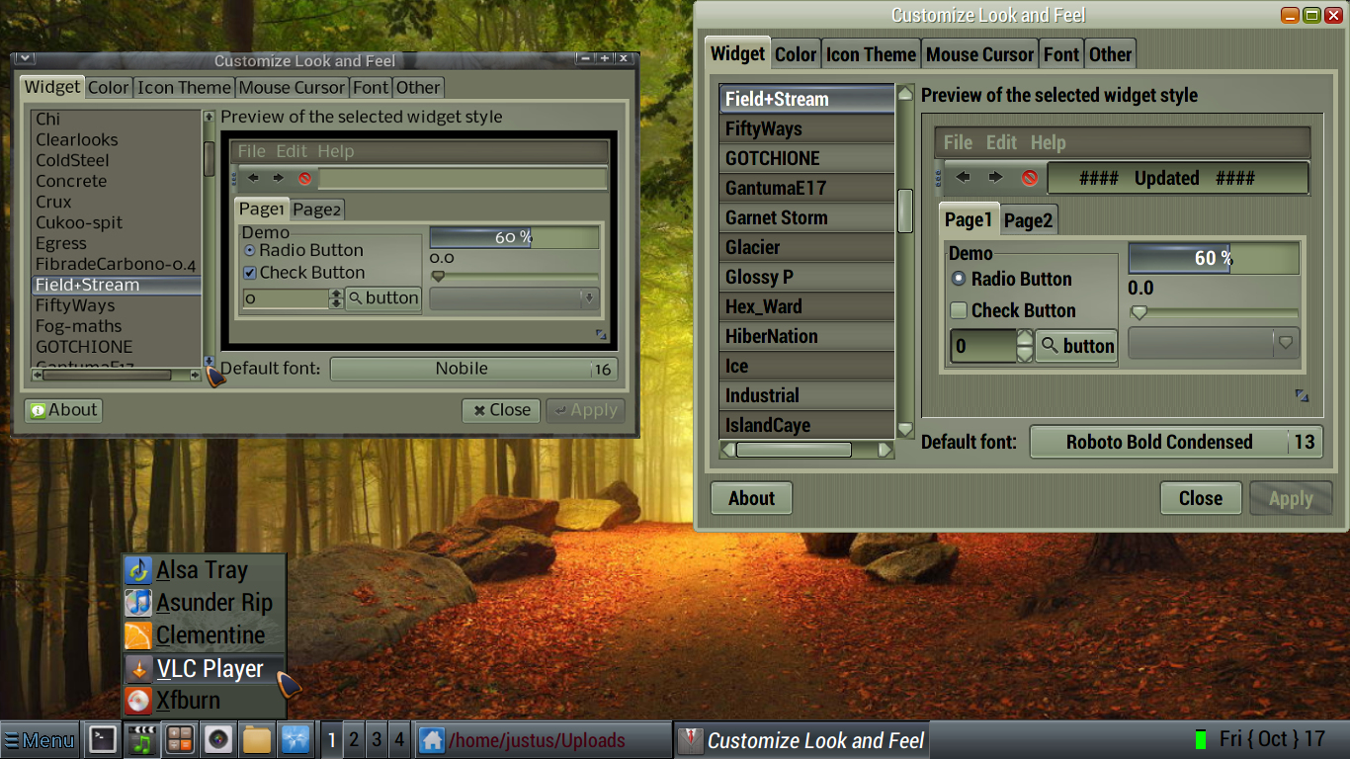Viewport: 1350px width, 759px height.
Task: Click red stop icon in right preview
Action: coord(1030,178)
